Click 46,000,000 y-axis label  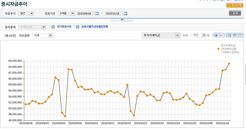[15, 120]
